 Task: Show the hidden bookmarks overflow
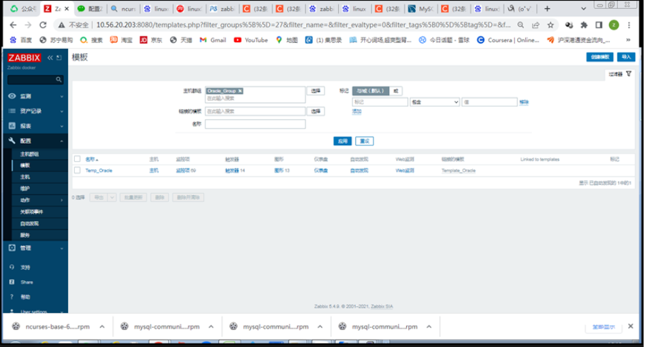pos(628,40)
